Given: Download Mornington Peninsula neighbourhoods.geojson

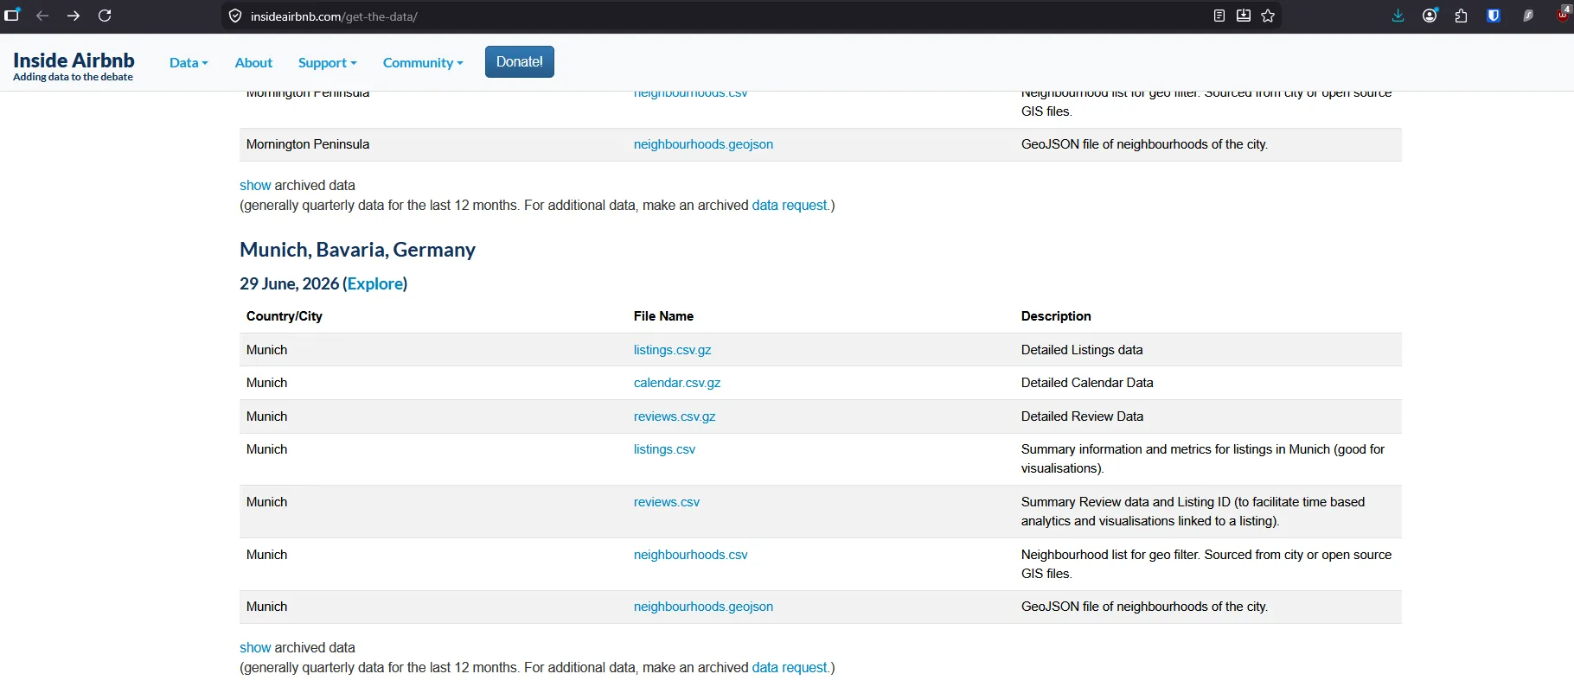Looking at the screenshot, I should pyautogui.click(x=703, y=144).
